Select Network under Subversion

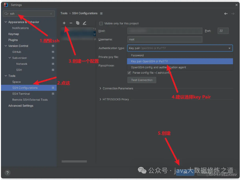pyautogui.click(x=22, y=64)
